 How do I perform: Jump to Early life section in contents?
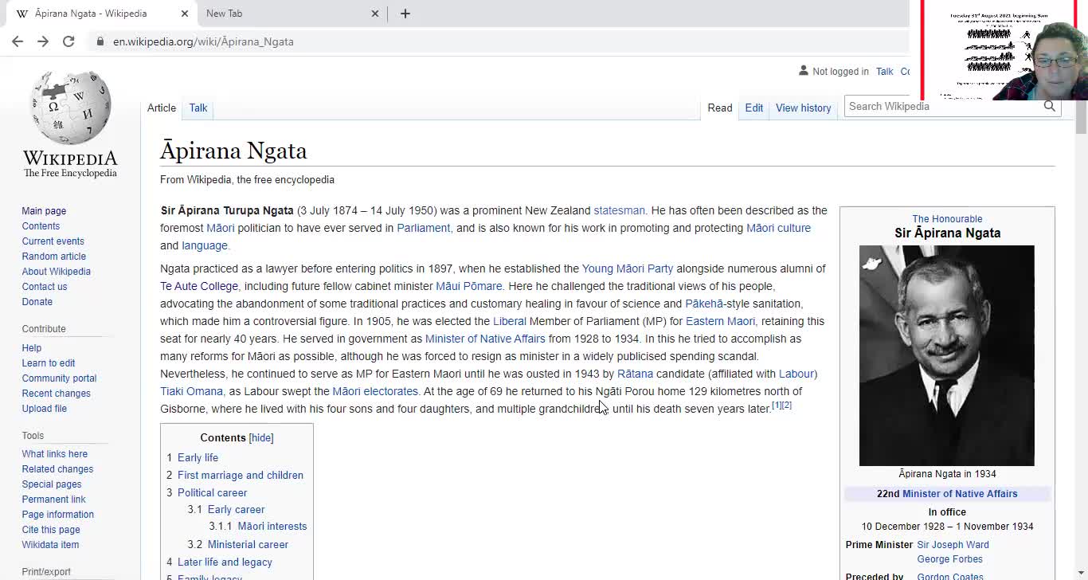click(198, 457)
